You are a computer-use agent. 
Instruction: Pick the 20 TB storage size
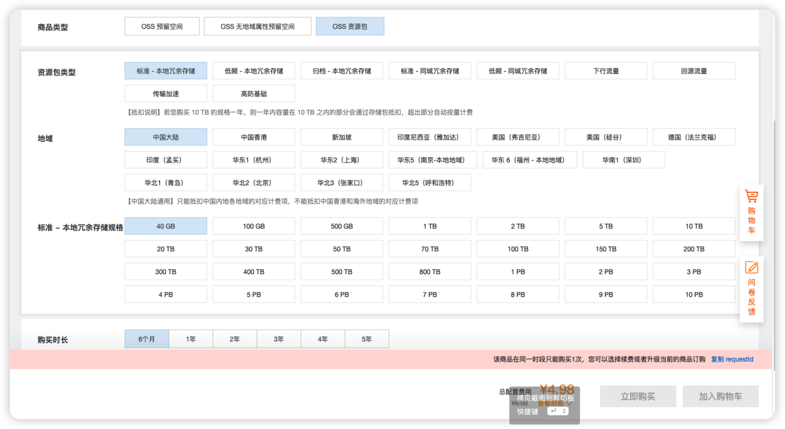166,249
